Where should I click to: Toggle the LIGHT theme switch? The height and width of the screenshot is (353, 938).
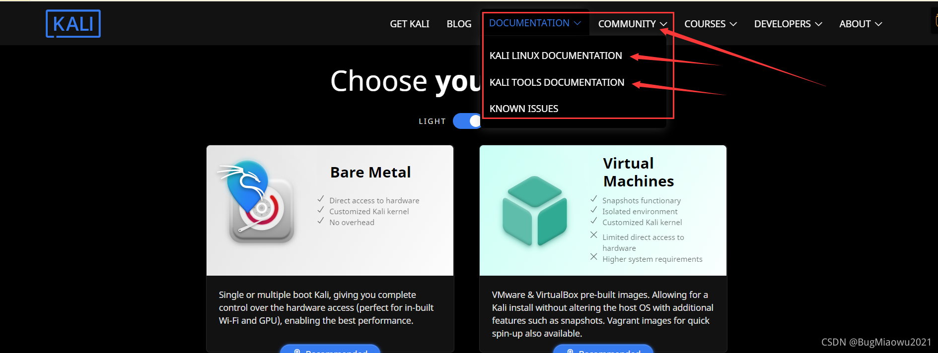coord(467,121)
